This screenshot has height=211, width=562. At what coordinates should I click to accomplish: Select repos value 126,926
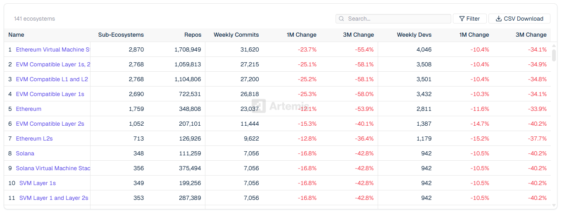[x=189, y=138]
